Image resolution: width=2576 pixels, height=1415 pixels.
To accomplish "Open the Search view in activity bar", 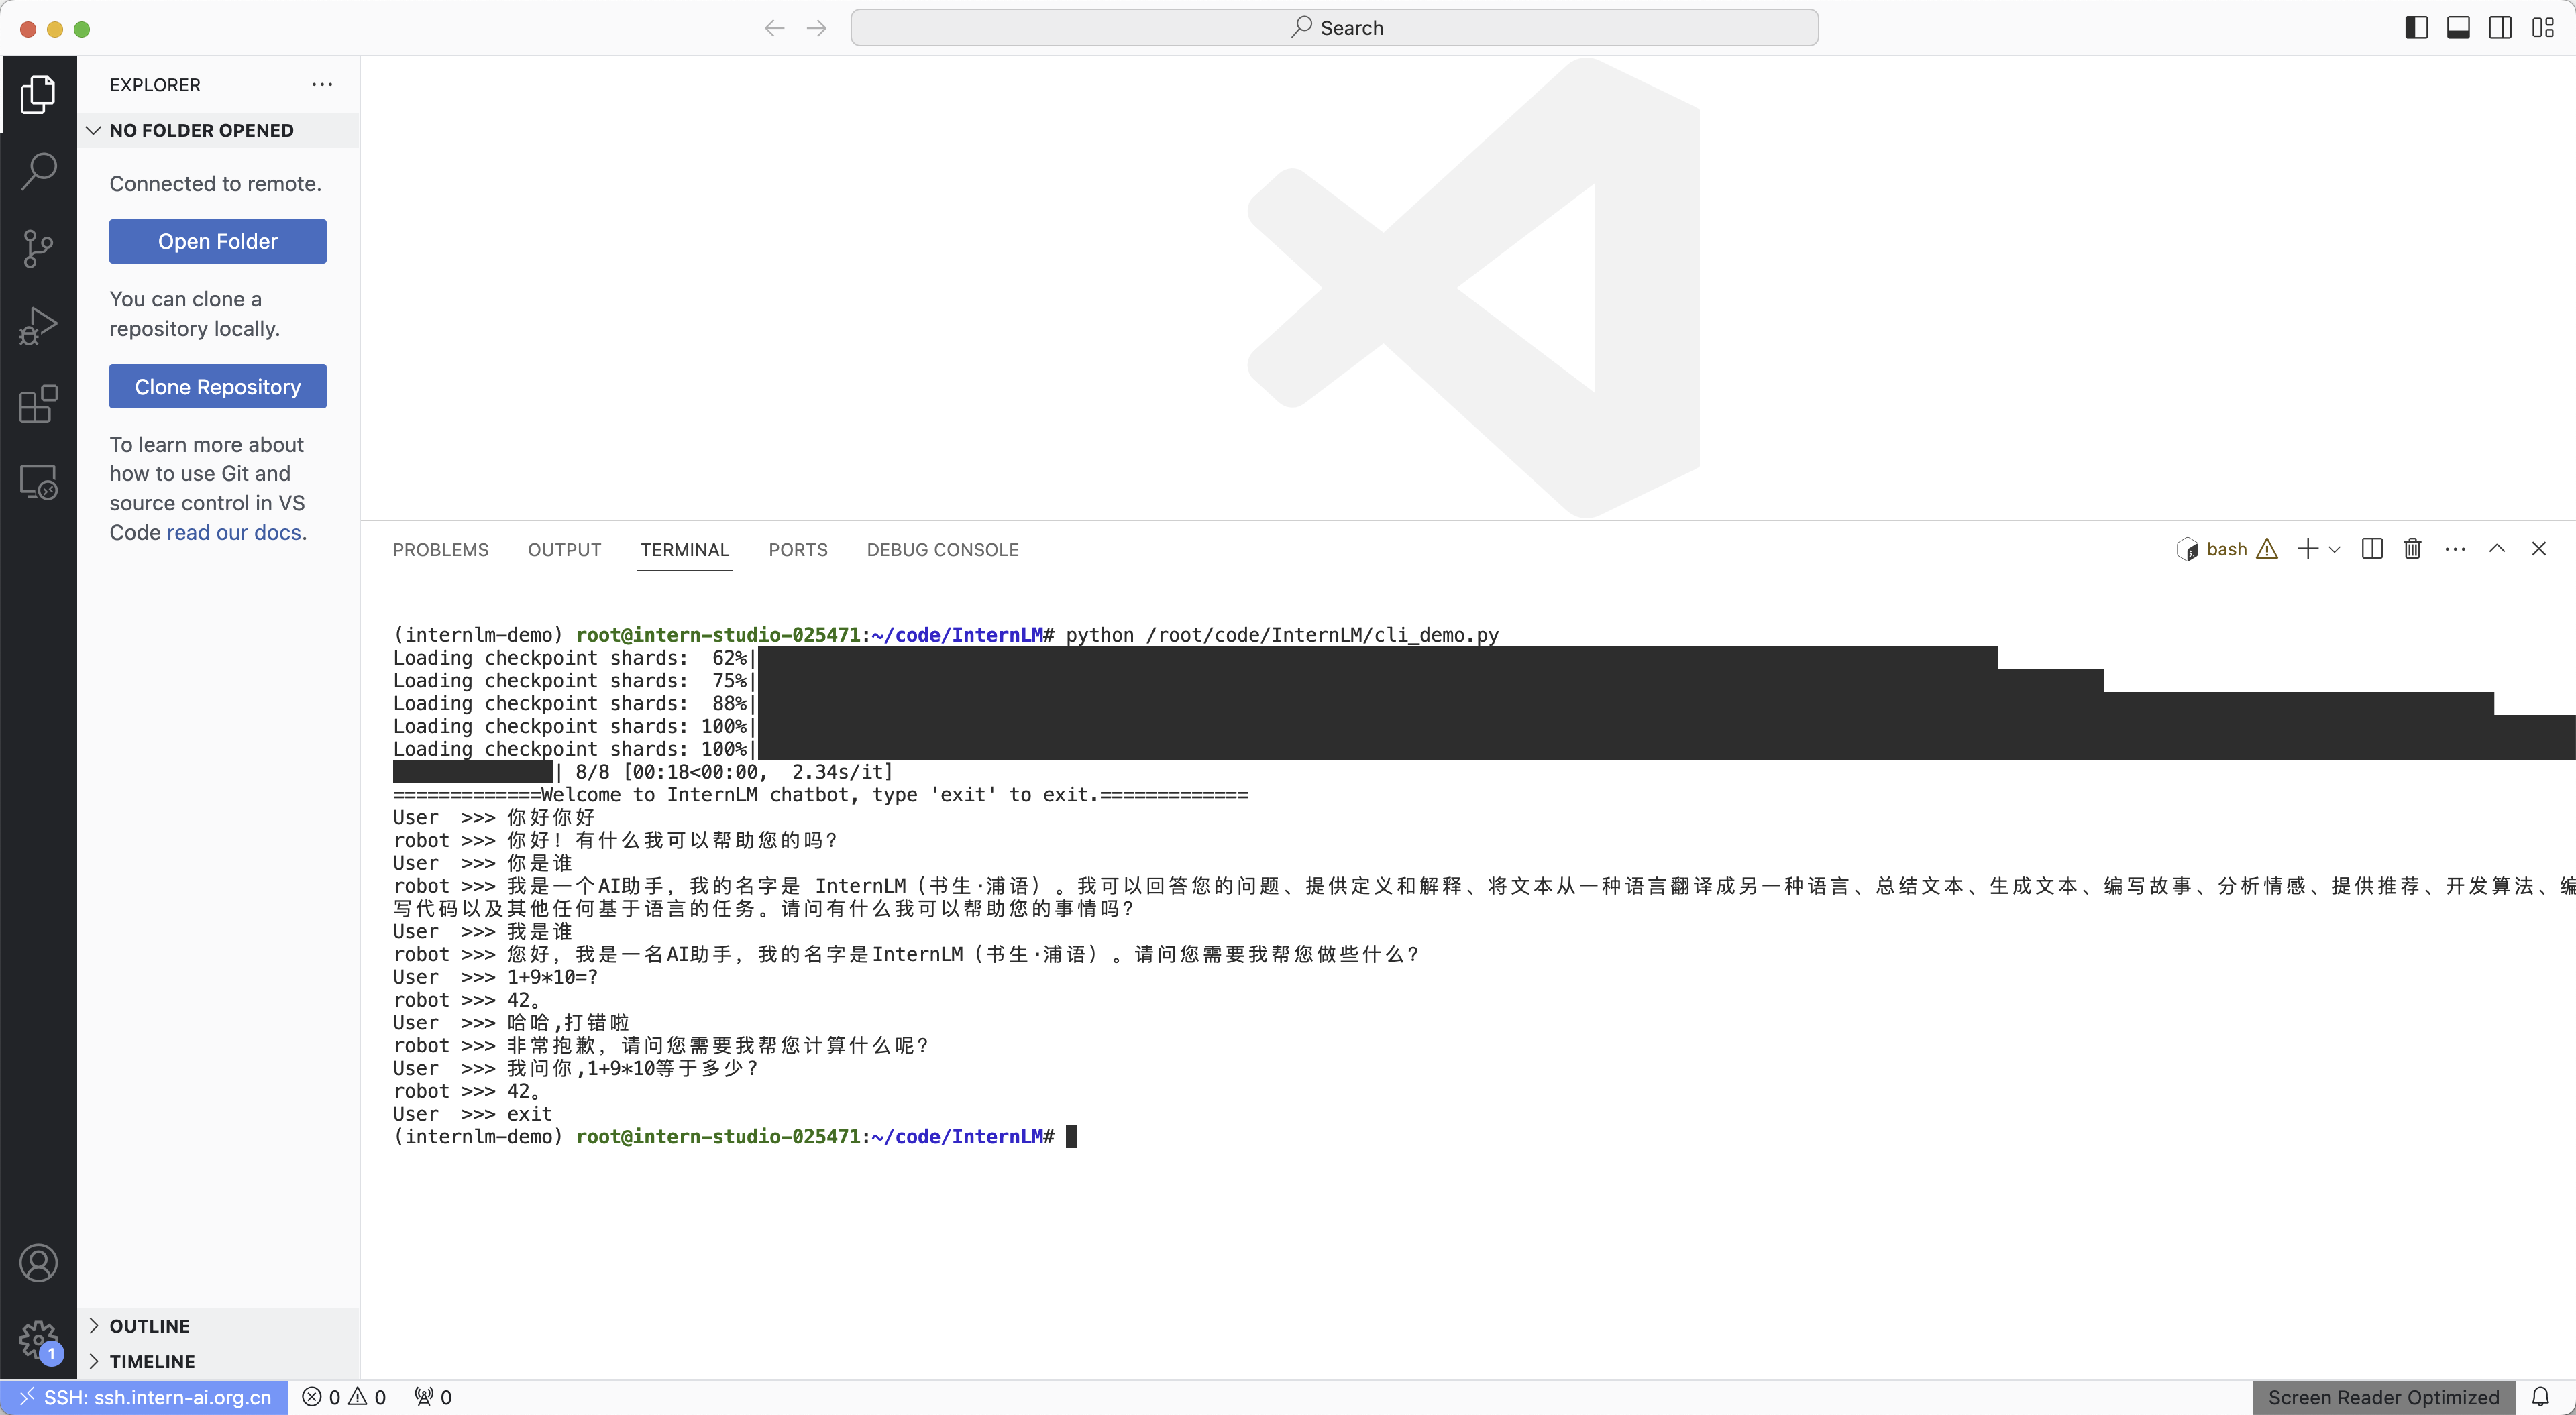I will coord(38,171).
